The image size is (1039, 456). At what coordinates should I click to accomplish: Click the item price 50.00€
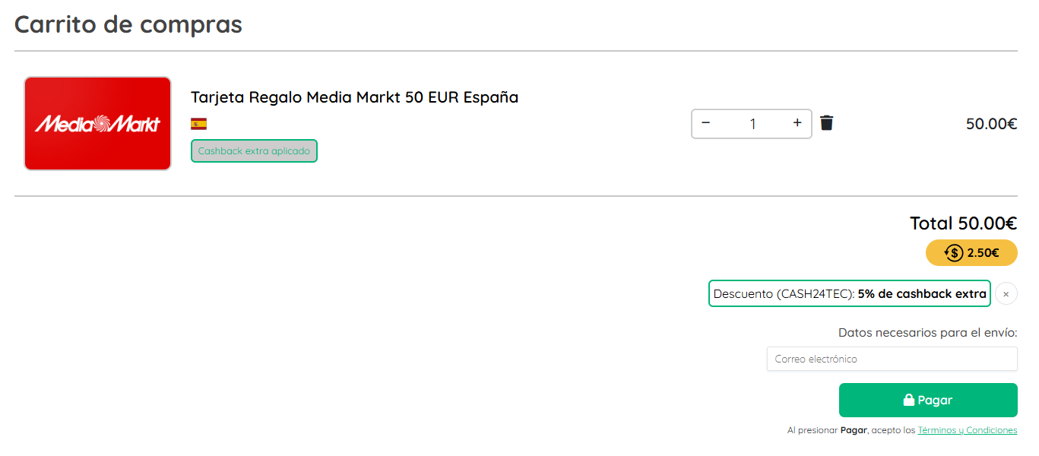tap(991, 124)
